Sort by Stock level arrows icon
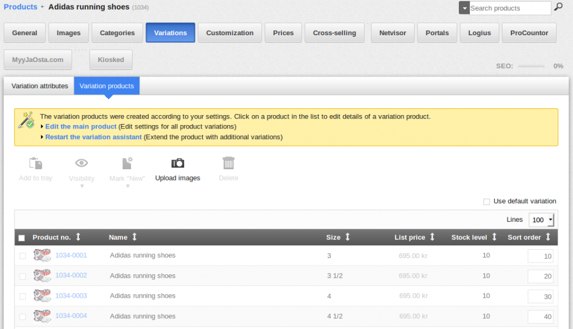 point(494,237)
